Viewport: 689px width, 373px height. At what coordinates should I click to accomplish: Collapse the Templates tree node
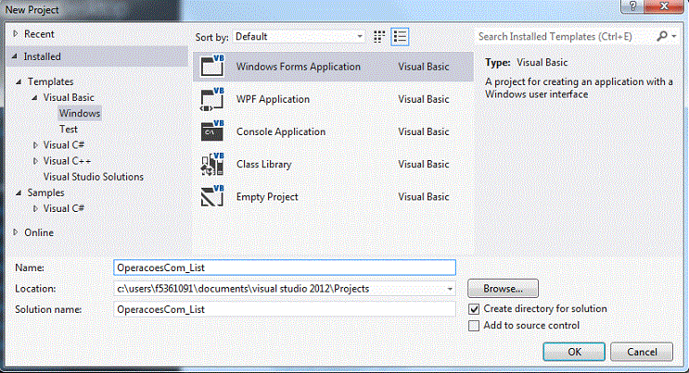[x=19, y=81]
